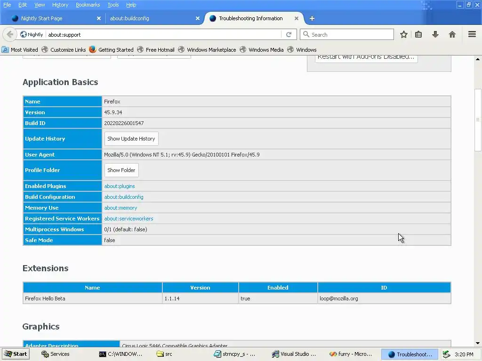Open the File menu

(7, 5)
